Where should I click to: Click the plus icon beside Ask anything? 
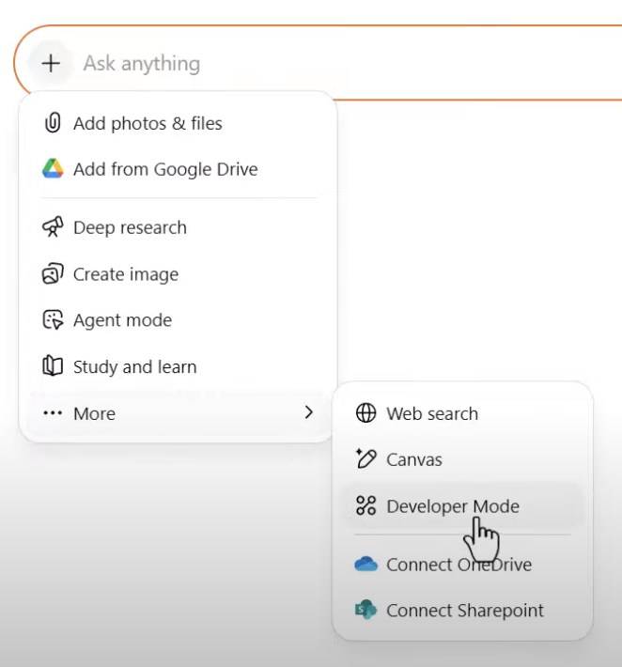point(51,63)
